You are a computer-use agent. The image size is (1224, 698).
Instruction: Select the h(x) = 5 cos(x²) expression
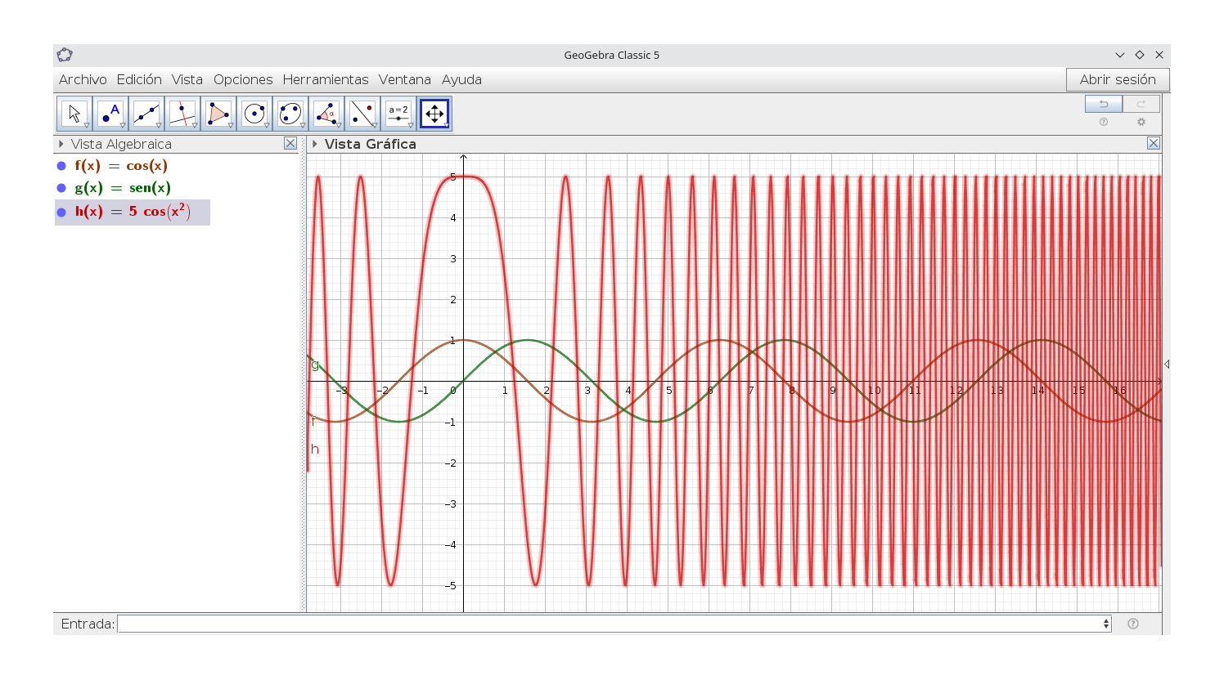tap(133, 212)
